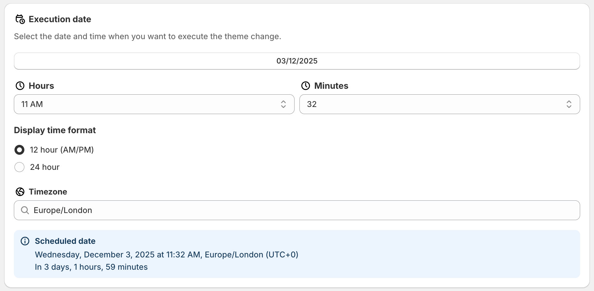The image size is (594, 291).
Task: Click the Execution date heading text
Action: click(60, 19)
